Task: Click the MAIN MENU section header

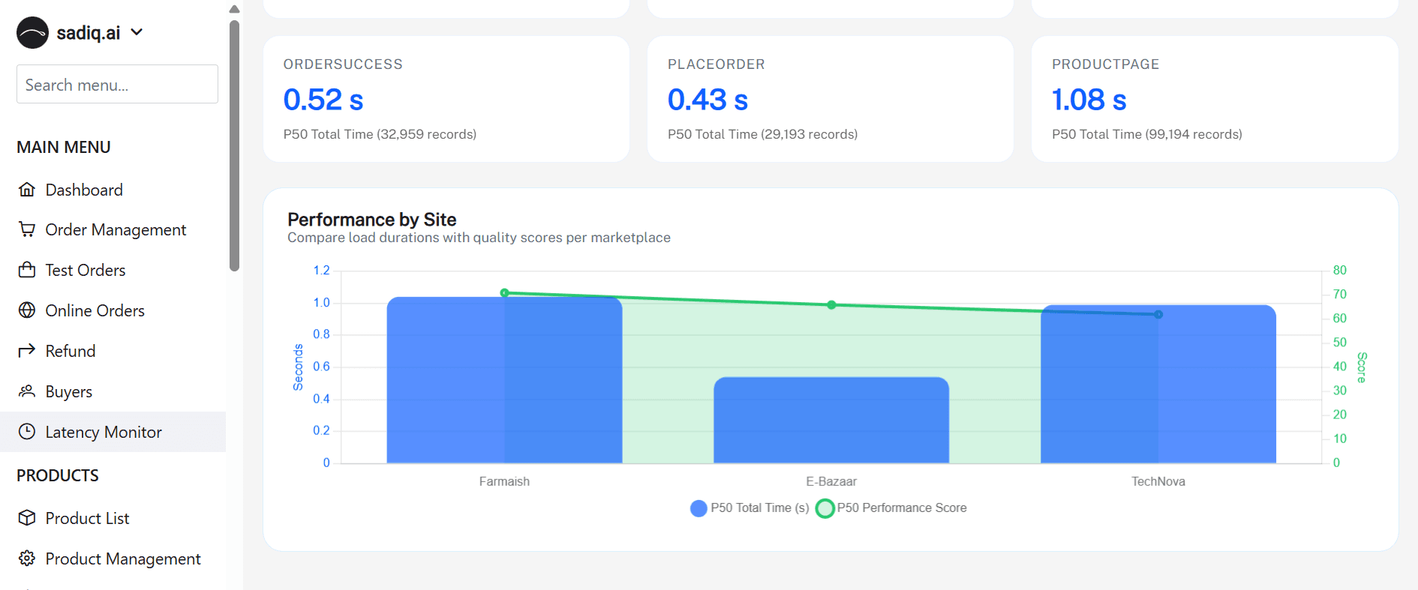Action: coord(64,147)
